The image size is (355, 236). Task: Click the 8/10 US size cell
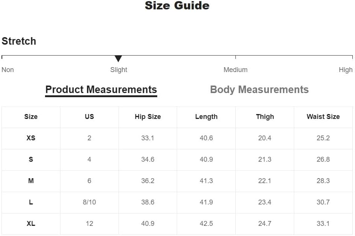pyautogui.click(x=89, y=202)
